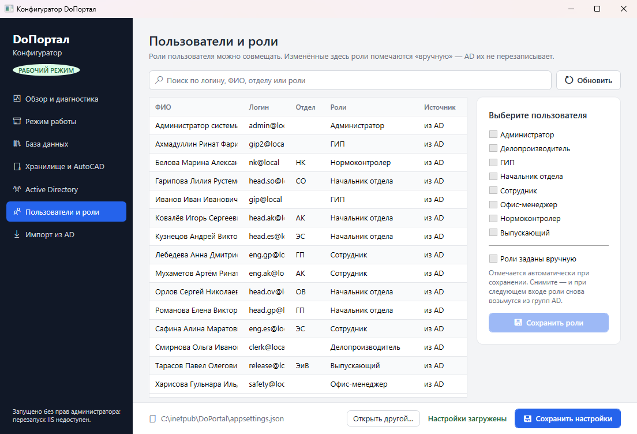Select Режим работы icon in sidebar
637x434 pixels.
[x=17, y=121]
